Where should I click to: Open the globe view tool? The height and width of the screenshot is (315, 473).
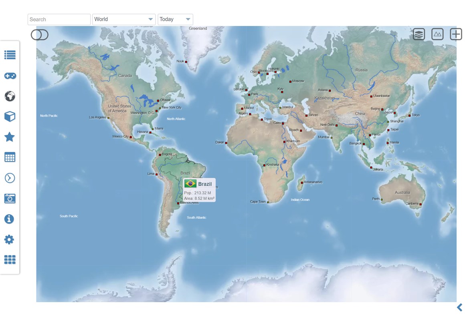pyautogui.click(x=10, y=96)
